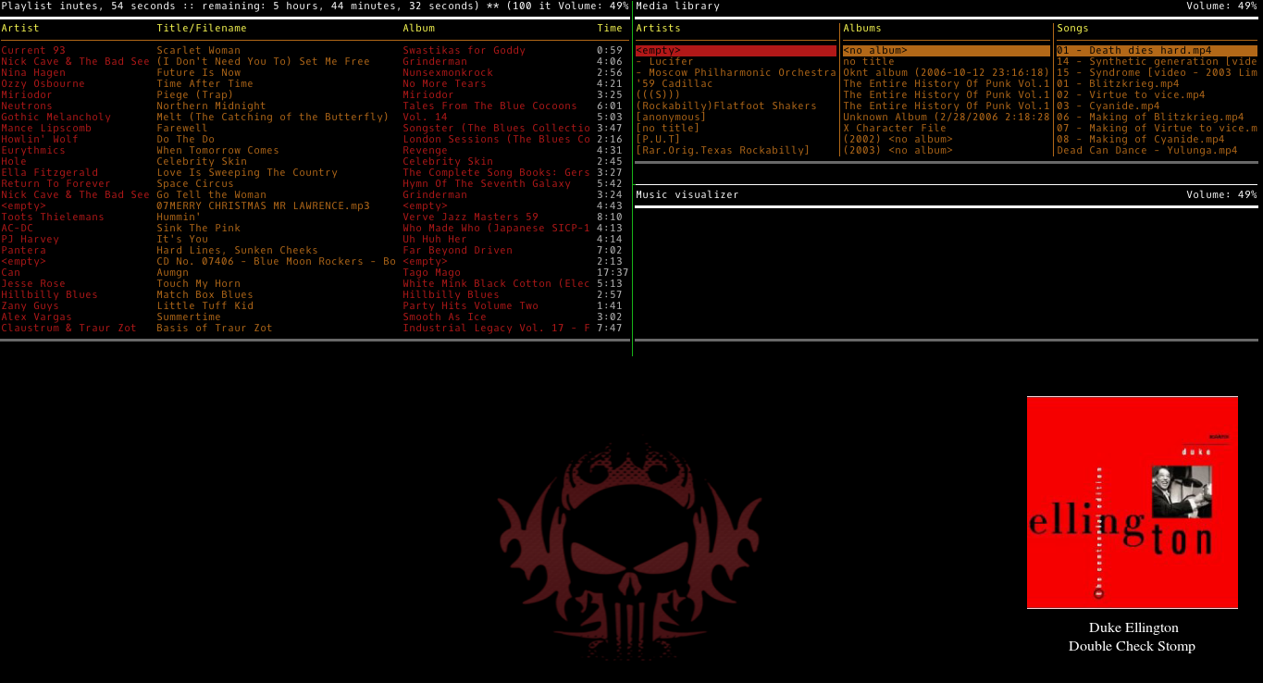Screen dimensions: 1263x683
Task: Select the 'Piege (Trap)' track
Action: click(x=194, y=95)
